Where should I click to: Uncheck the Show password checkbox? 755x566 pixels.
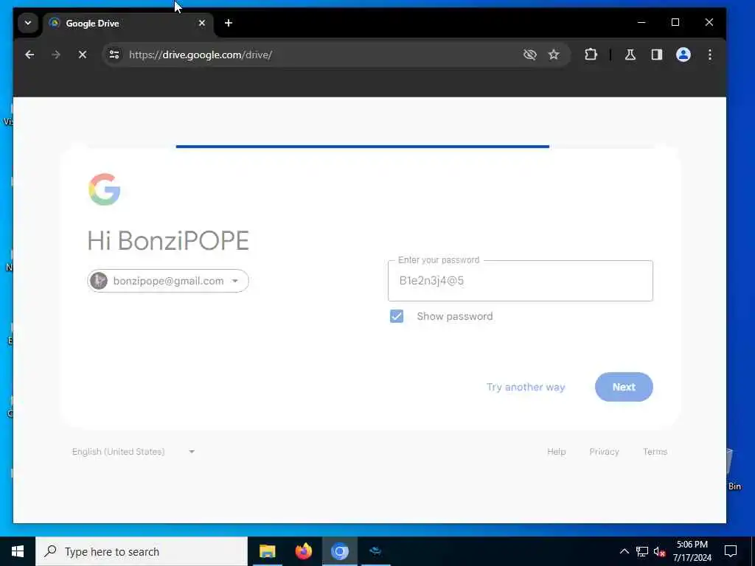click(x=397, y=316)
